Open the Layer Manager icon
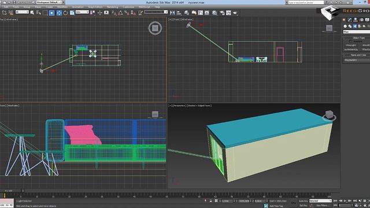This screenshot has width=370, height=208. 187,13
